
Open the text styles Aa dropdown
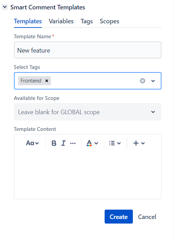coord(32,143)
